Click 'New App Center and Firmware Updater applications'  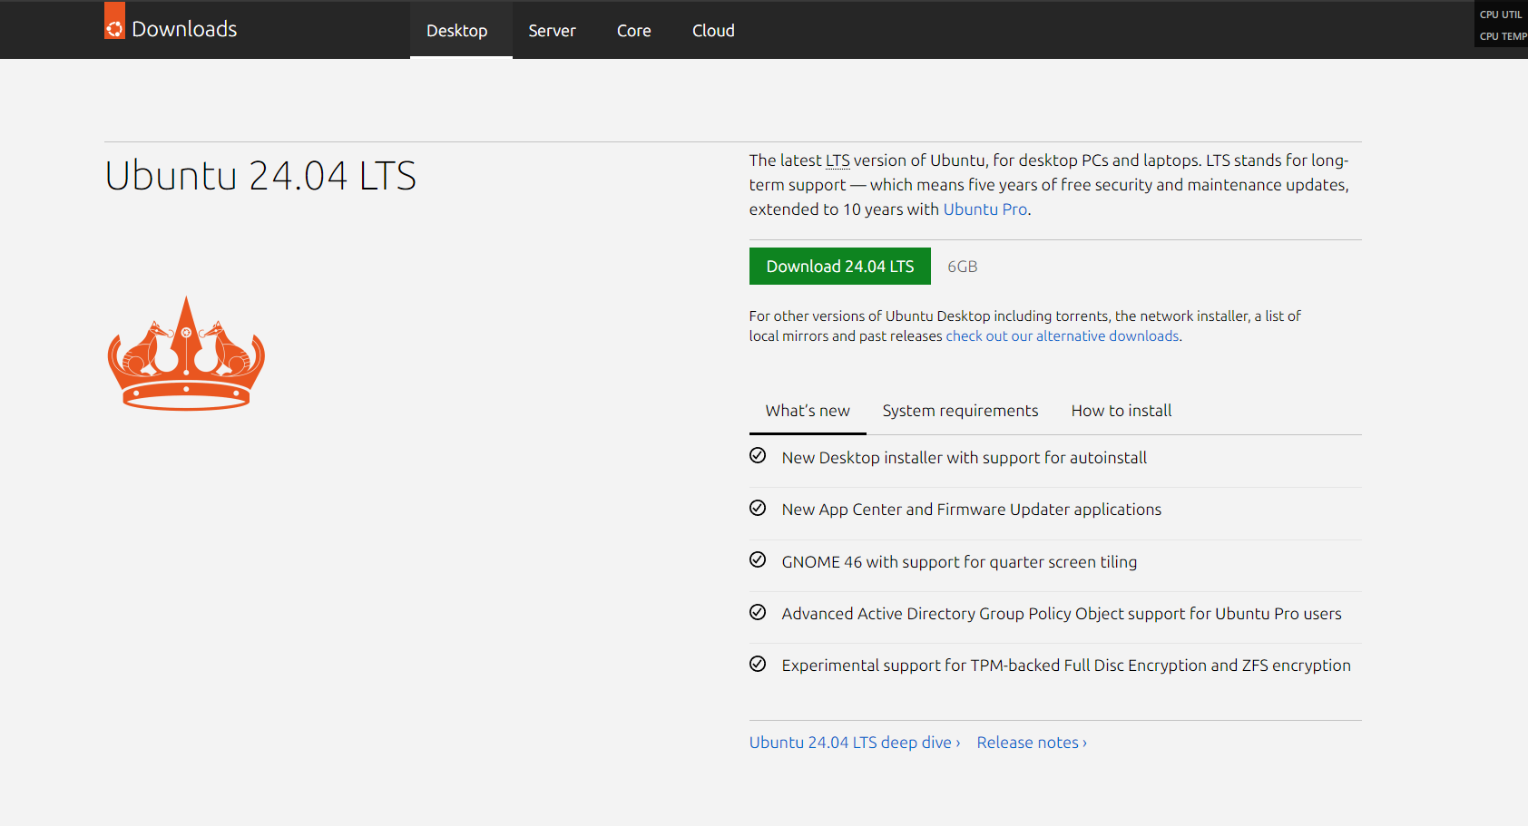972,510
